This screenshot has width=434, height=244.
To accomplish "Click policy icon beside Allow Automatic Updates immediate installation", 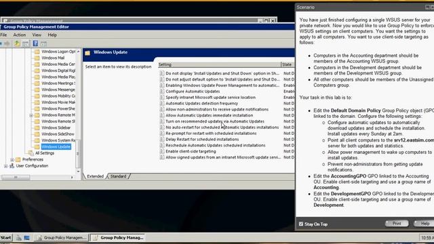I will click(x=161, y=115).
